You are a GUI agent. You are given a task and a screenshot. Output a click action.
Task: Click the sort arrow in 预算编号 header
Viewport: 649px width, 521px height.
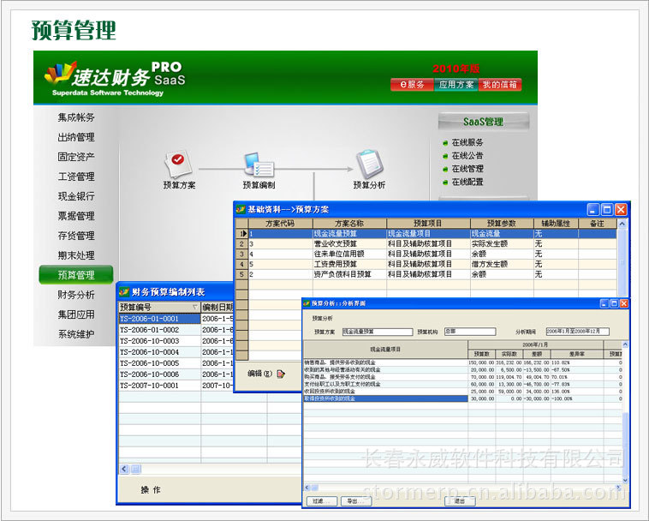point(195,307)
